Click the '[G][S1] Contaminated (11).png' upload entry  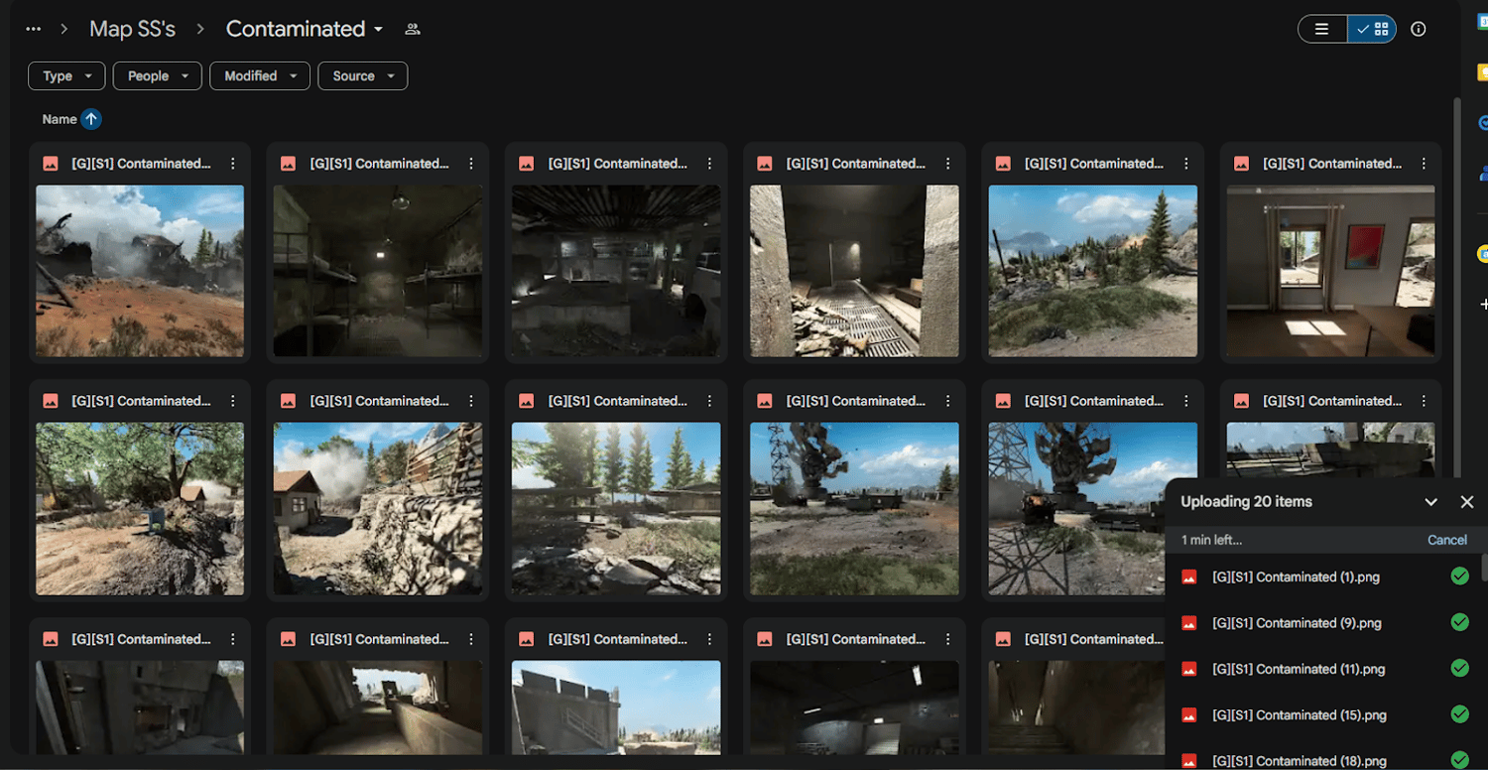tap(1324, 669)
